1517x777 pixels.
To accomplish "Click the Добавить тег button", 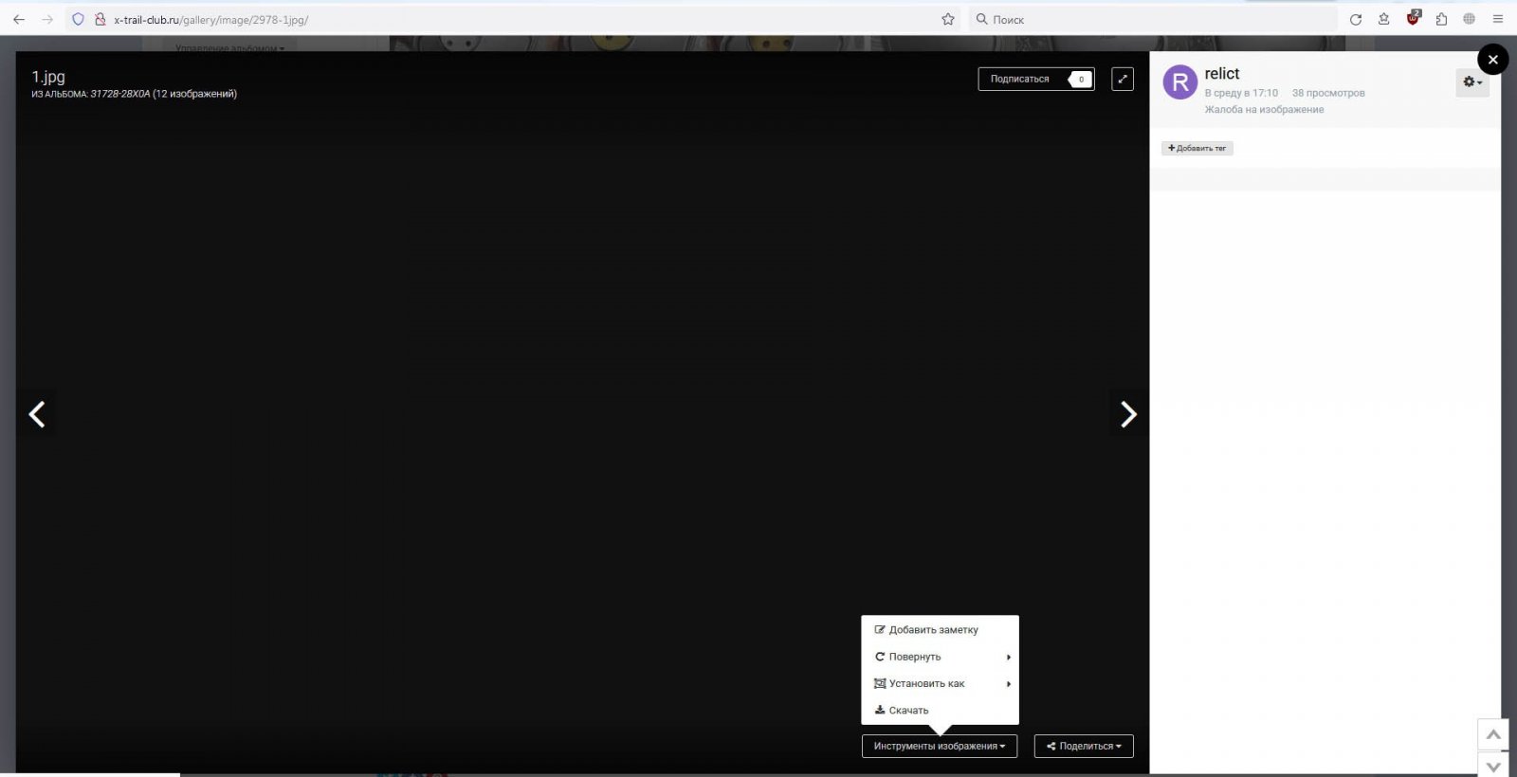I will point(1197,149).
